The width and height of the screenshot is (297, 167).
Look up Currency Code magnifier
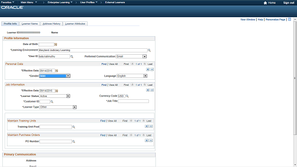click(x=127, y=96)
